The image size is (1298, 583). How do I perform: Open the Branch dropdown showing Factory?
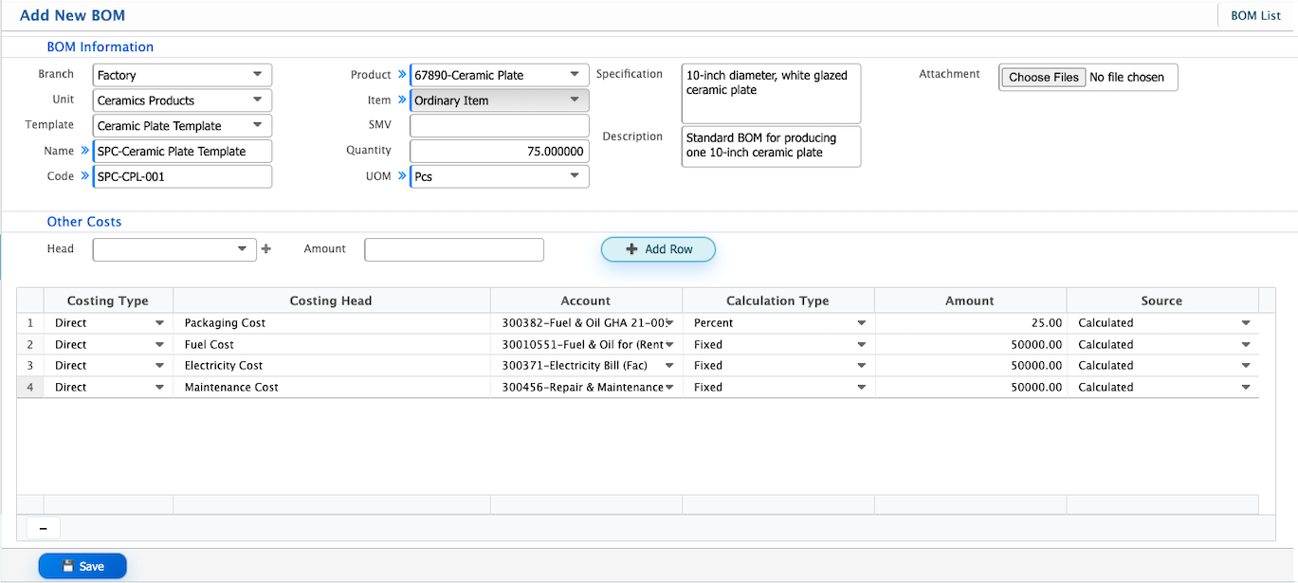pos(182,75)
